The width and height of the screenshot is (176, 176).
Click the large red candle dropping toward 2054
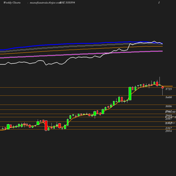(46, 125)
